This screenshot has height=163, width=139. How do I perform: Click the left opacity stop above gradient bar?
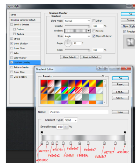[42, 132]
